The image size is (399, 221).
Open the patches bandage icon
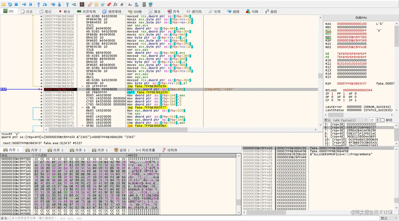pyautogui.click(x=90, y=4)
